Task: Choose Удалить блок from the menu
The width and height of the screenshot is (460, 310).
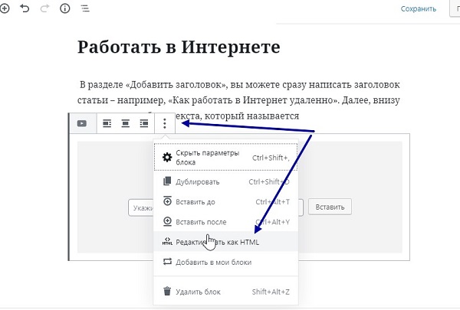Action: pos(225,292)
